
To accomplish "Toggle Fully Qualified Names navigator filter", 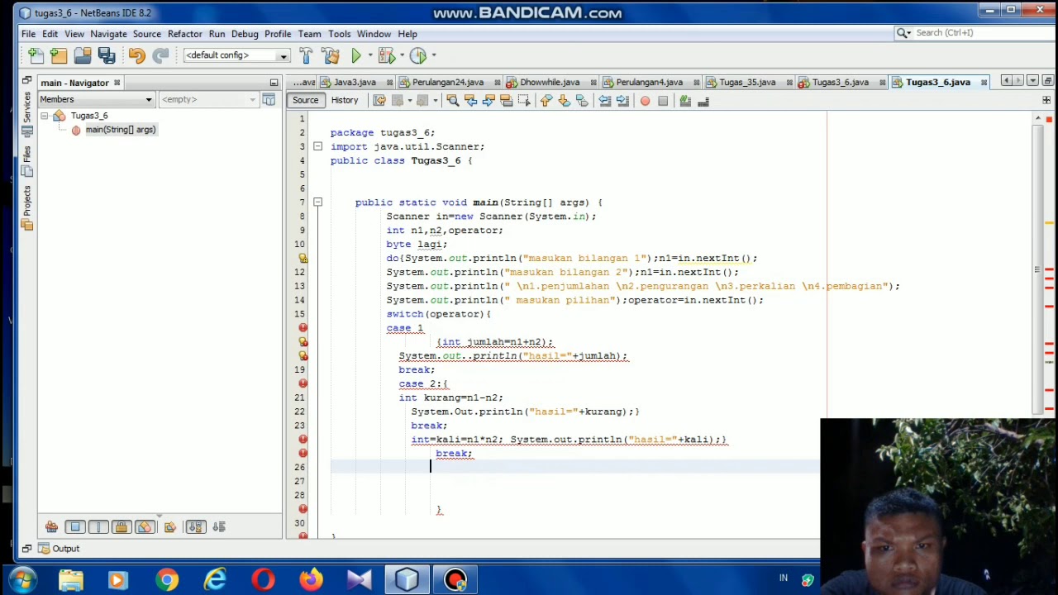I will click(x=169, y=526).
